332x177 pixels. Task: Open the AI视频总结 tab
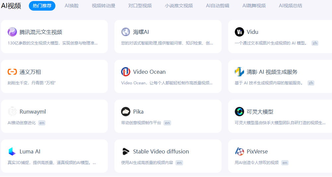tap(290, 6)
